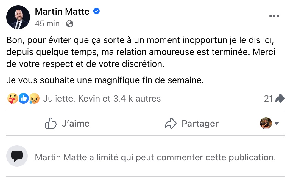
Task: Click the blue verified badge
Action: coord(96,12)
